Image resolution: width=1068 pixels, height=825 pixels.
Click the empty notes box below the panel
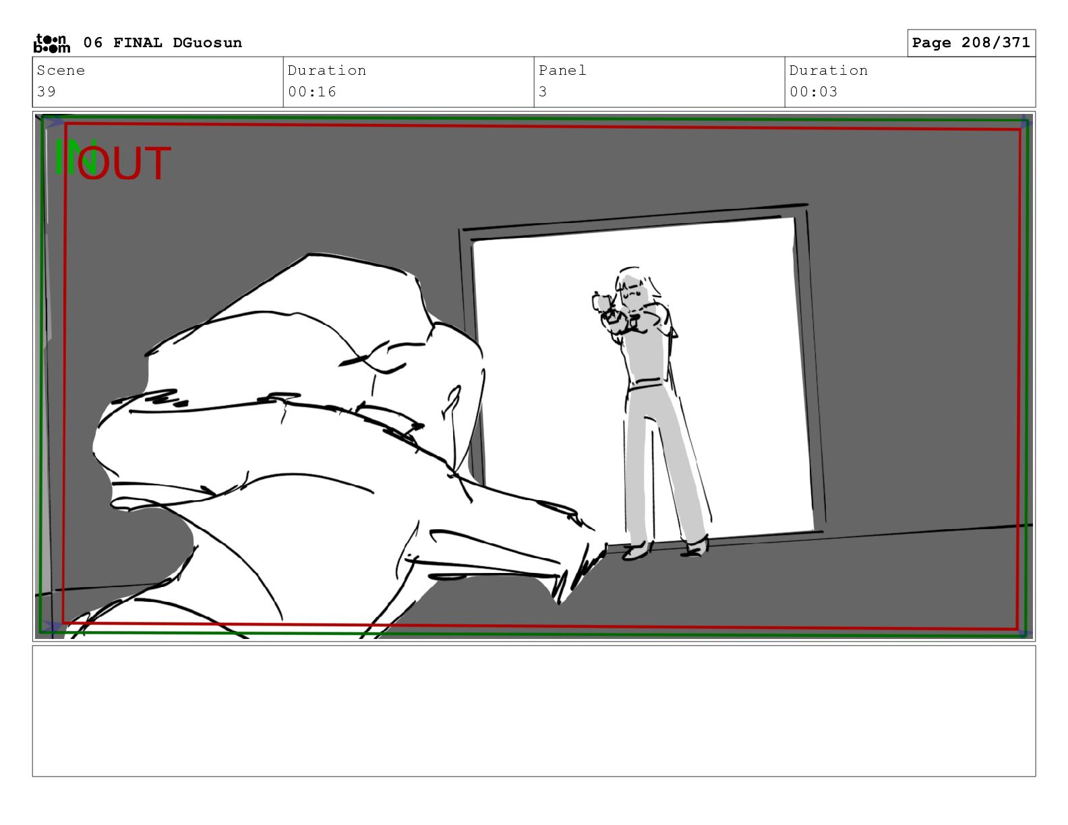point(534,711)
